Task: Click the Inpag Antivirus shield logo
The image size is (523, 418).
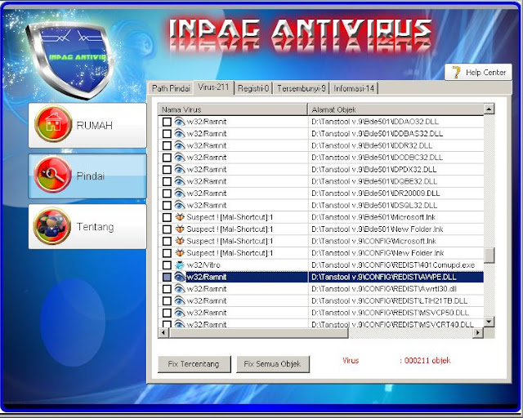Action: (71, 60)
